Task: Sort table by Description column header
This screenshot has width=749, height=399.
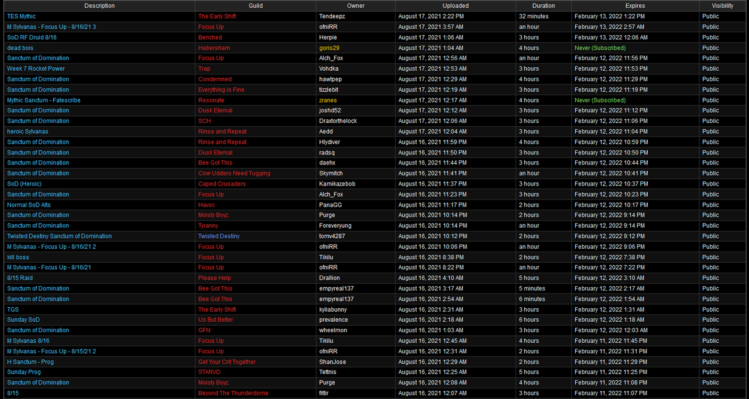Action: pos(99,6)
